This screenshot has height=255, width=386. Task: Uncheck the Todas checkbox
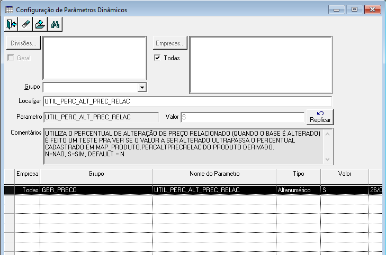(157, 58)
